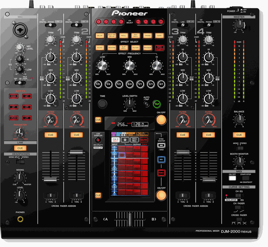Choose the FILTER effect button

136,48
